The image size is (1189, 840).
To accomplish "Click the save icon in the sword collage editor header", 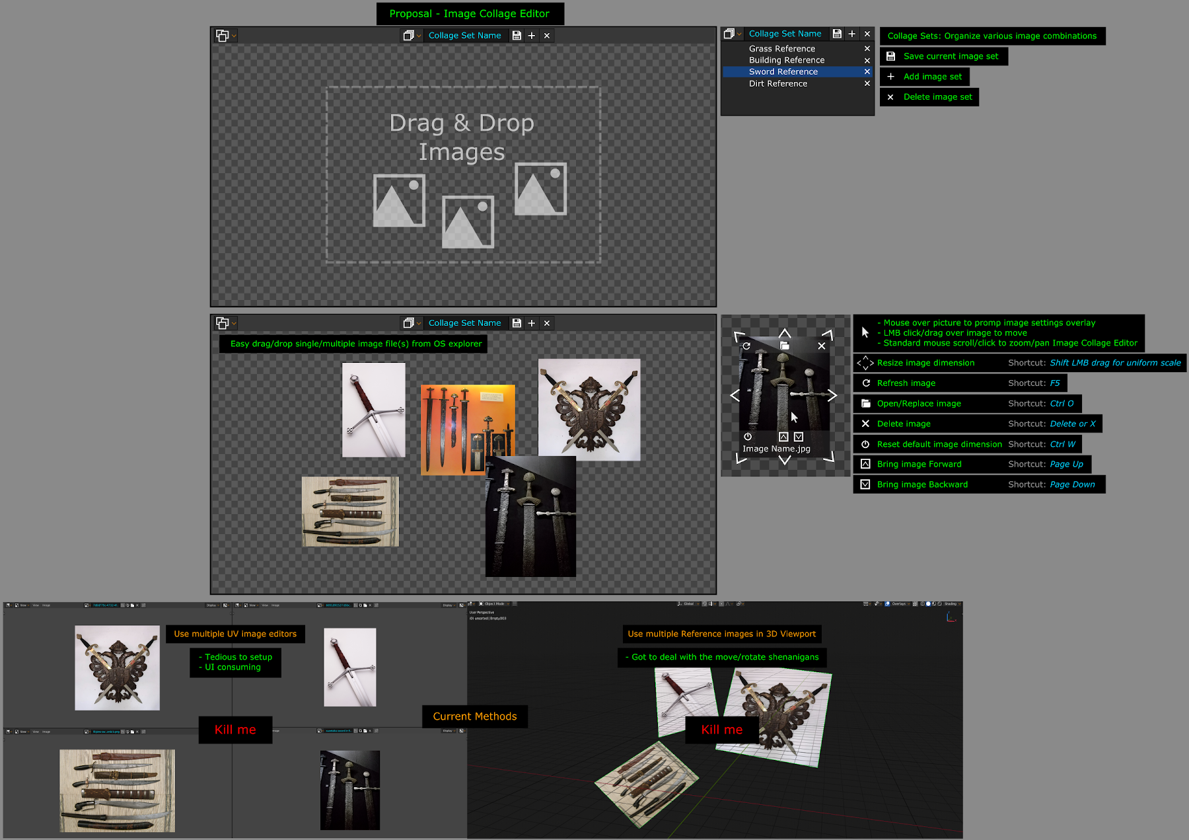I will 517,323.
